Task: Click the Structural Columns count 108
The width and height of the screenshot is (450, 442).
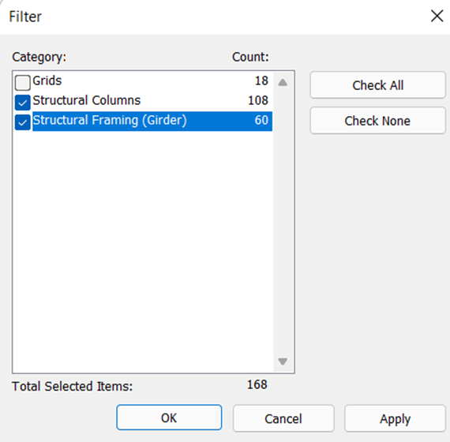Action: (258, 100)
